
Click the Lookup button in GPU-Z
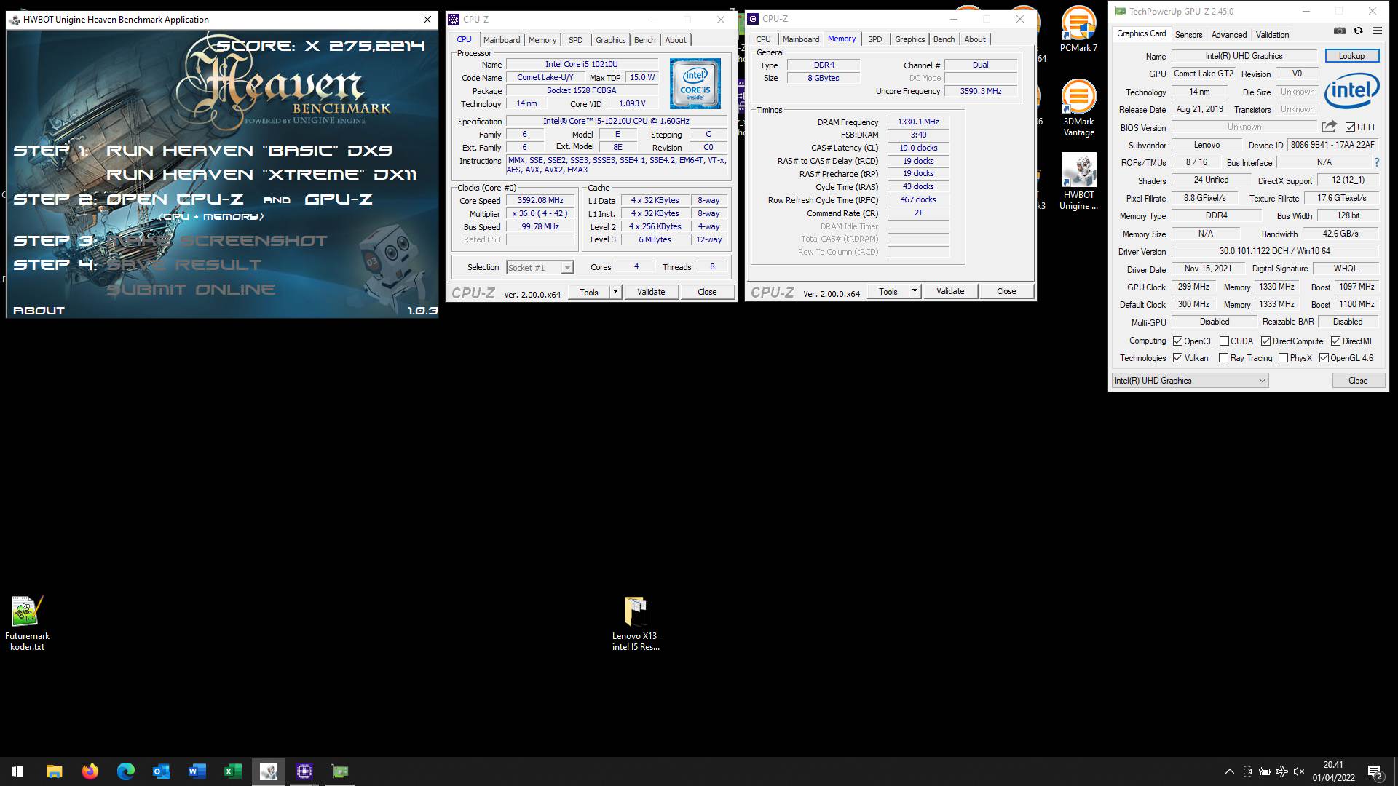(1351, 56)
